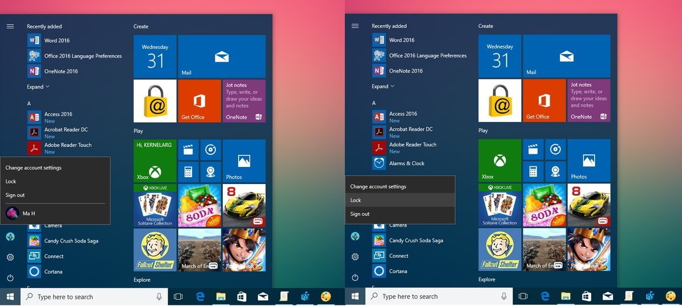Click user account avatar in right screenshot sidebar
The height and width of the screenshot is (306, 682).
click(355, 236)
